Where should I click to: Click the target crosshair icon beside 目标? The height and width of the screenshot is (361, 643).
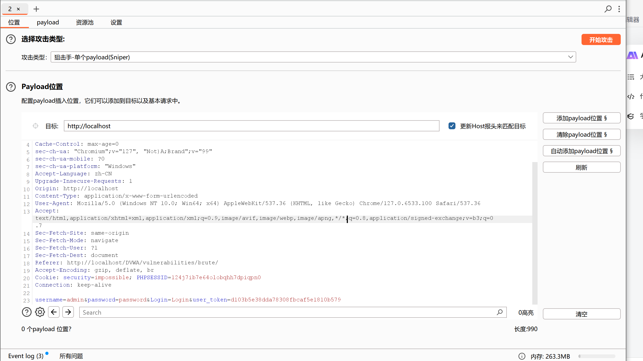click(x=36, y=126)
